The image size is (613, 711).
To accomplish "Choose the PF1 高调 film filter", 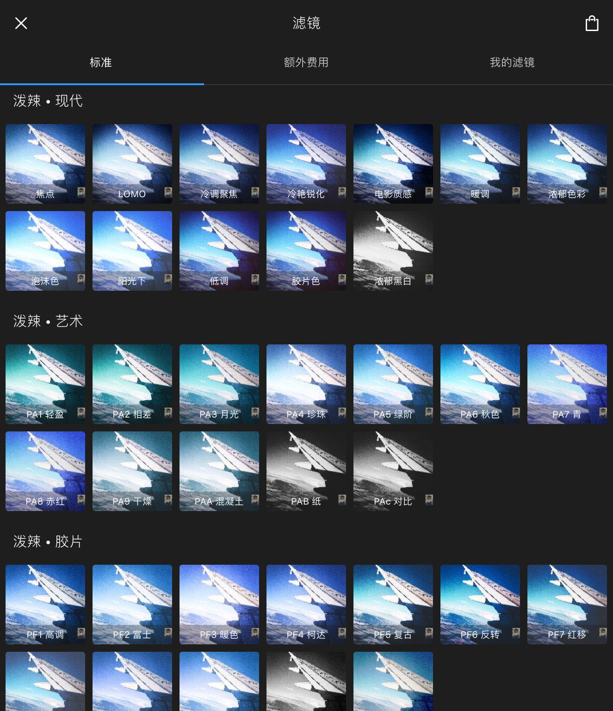I will 45,605.
